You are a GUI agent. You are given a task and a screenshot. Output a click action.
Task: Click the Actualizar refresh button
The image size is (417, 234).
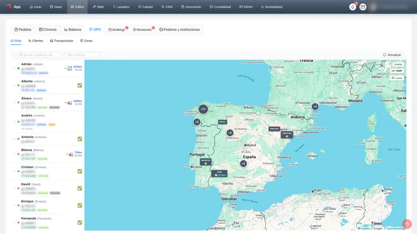click(x=392, y=55)
